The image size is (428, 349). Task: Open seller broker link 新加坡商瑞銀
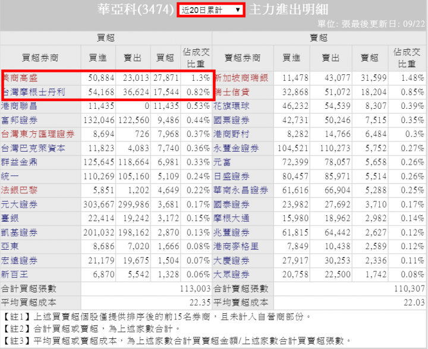pyautogui.click(x=241, y=78)
